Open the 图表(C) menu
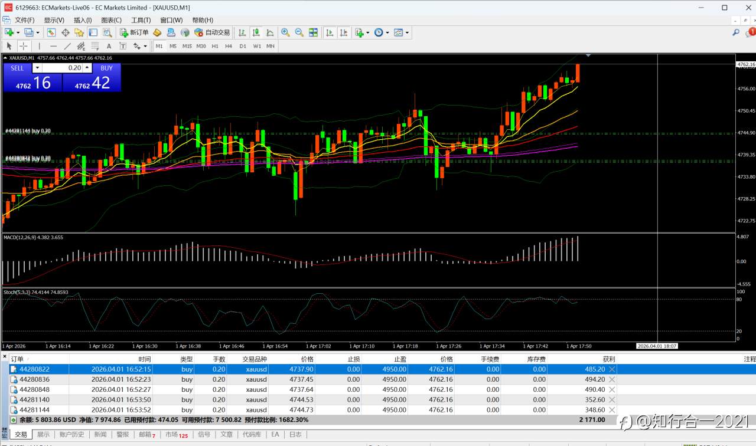This screenshot has width=756, height=446. click(111, 20)
